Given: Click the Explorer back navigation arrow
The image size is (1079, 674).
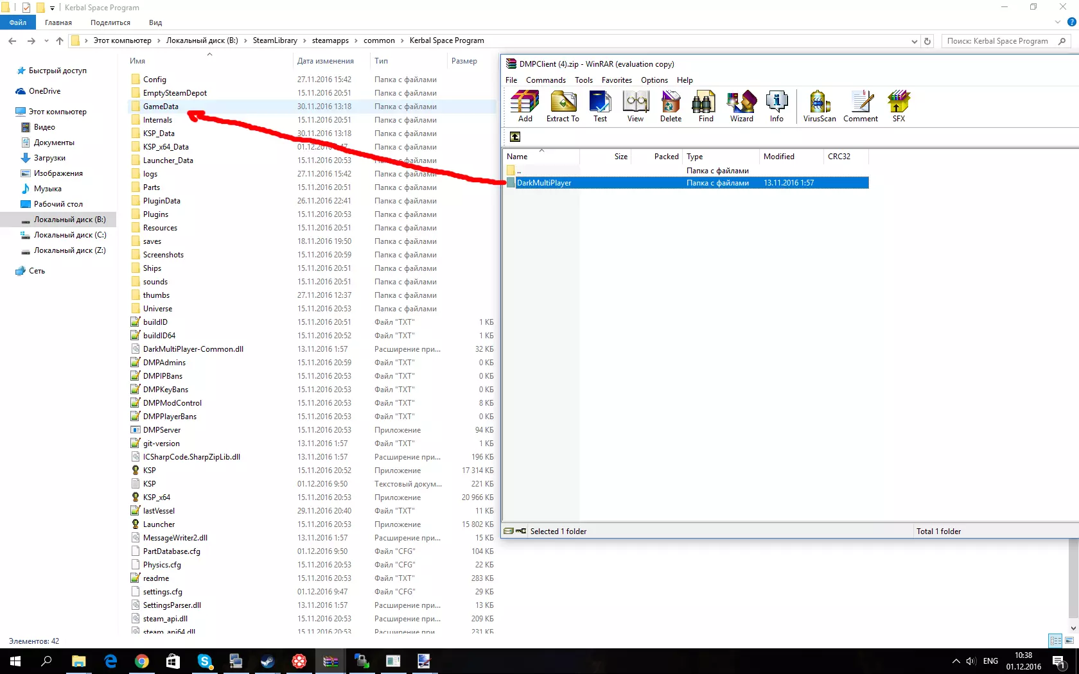Looking at the screenshot, I should pos(12,41).
